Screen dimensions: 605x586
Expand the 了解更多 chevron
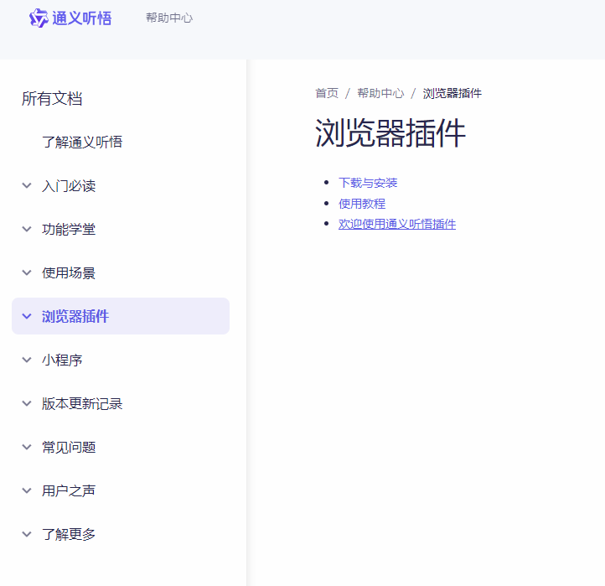coord(27,535)
